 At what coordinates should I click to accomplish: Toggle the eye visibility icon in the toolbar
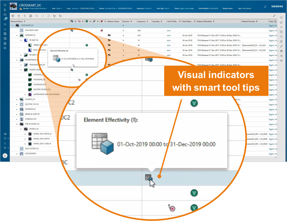pos(19,16)
